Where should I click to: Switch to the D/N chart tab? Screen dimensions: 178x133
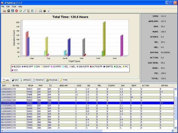click(x=15, y=80)
